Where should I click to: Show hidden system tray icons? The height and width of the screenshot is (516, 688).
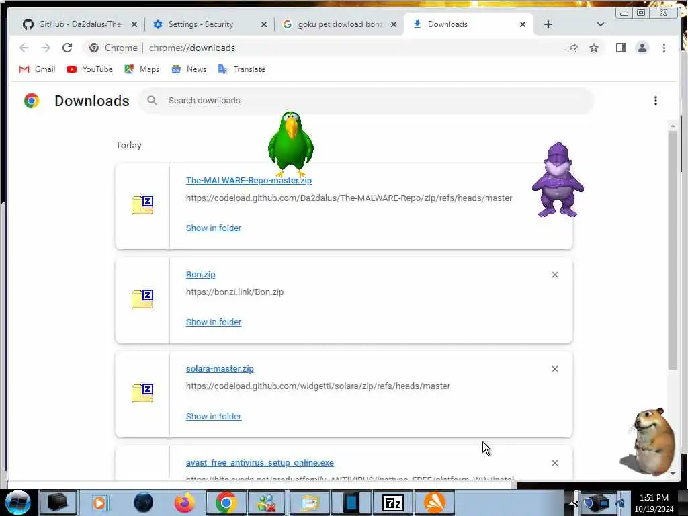click(572, 504)
